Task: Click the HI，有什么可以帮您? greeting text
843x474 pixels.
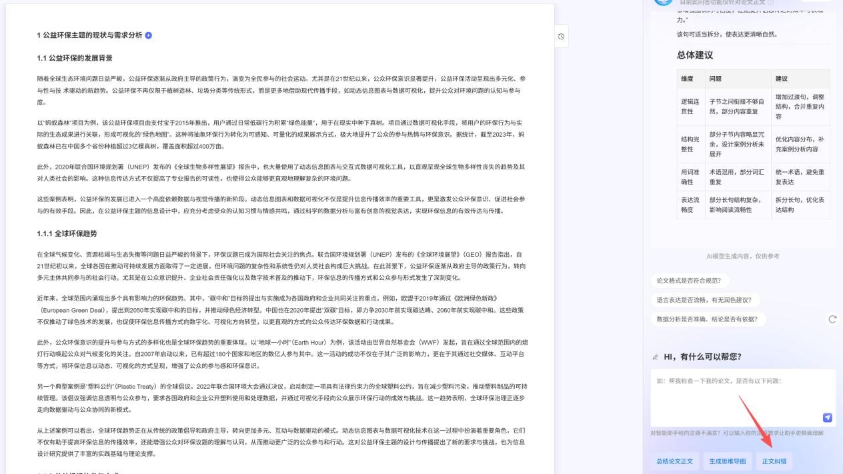Action: (x=703, y=357)
